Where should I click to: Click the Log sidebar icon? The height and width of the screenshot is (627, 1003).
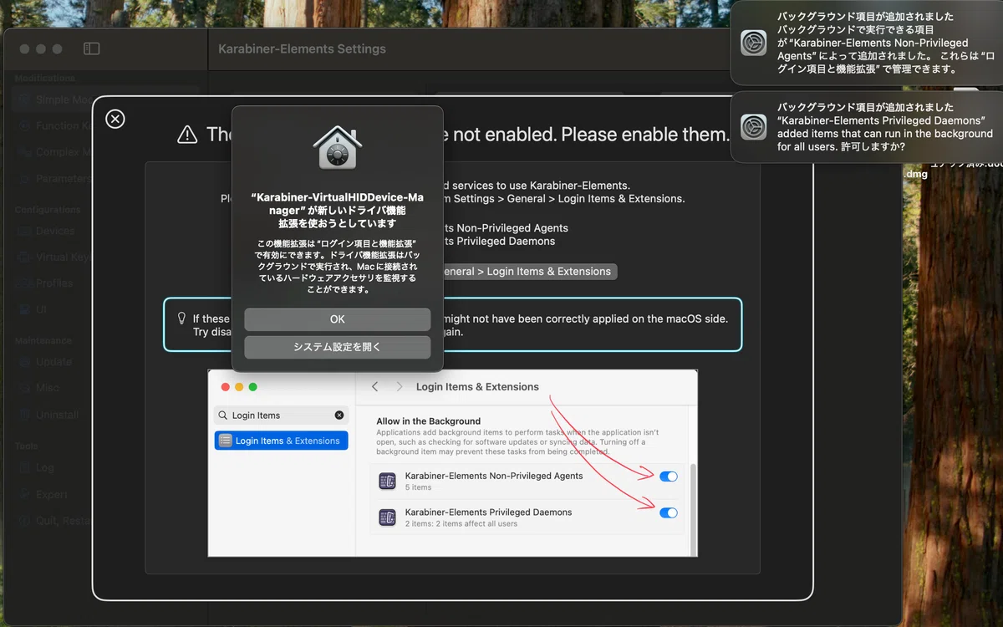click(x=23, y=467)
